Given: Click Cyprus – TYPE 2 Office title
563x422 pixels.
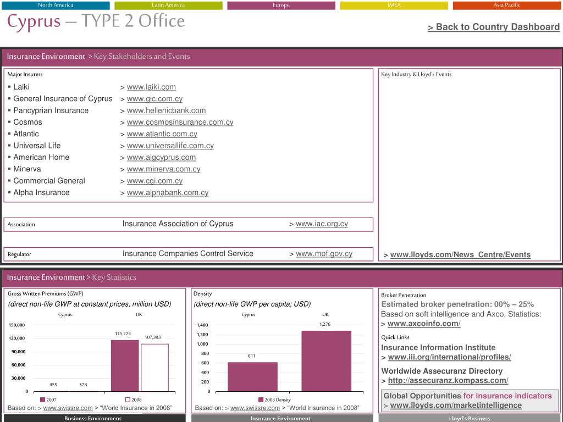Looking at the screenshot, I should [96, 21].
